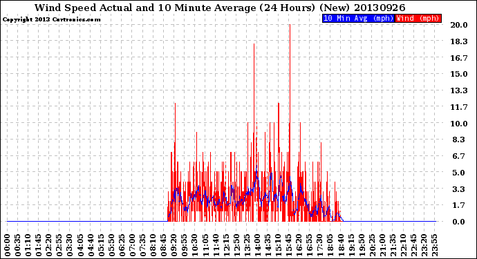Click the 21:35 time axis label

point(393,245)
